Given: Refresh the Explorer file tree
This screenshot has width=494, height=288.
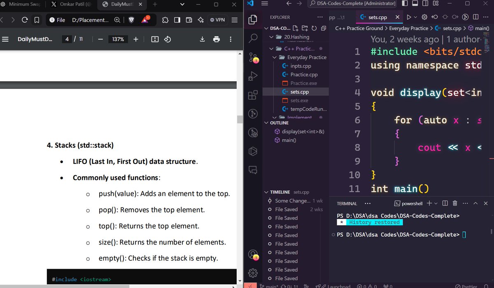Looking at the screenshot, I should [314, 28].
